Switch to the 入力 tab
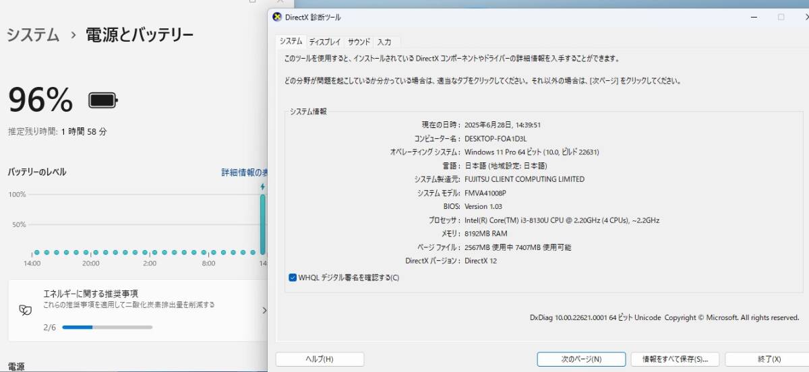Image resolution: width=809 pixels, height=372 pixels. pos(384,42)
